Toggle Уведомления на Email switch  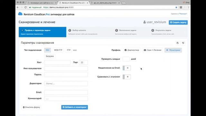point(127,68)
